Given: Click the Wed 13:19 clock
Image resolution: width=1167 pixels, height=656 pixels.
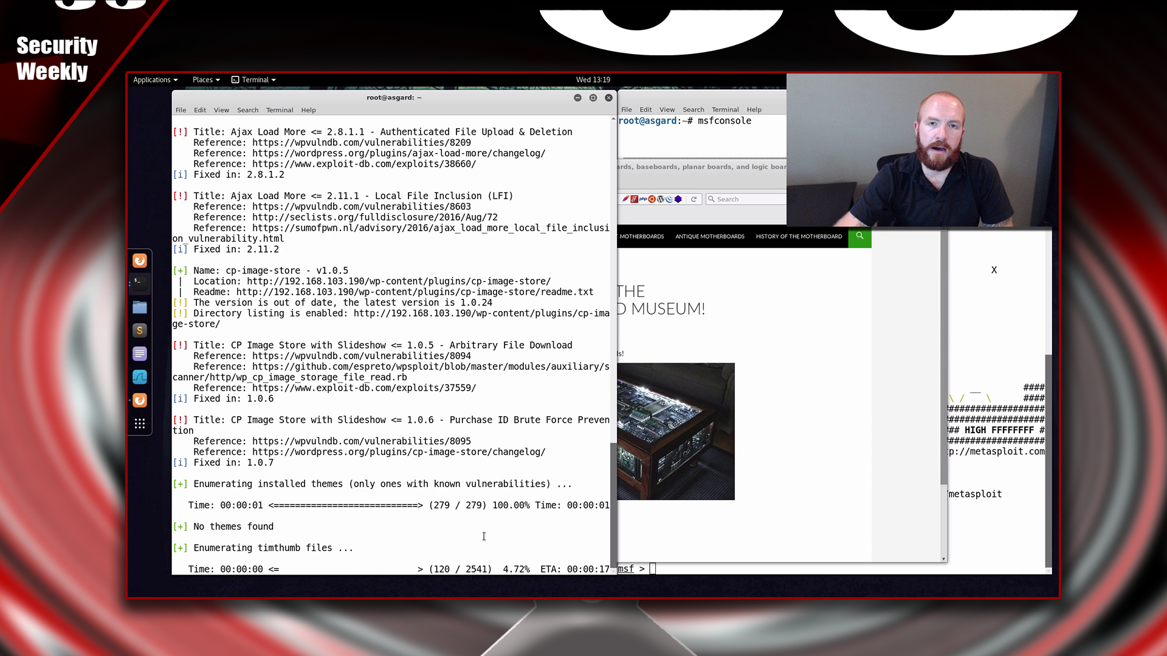Looking at the screenshot, I should click(593, 80).
